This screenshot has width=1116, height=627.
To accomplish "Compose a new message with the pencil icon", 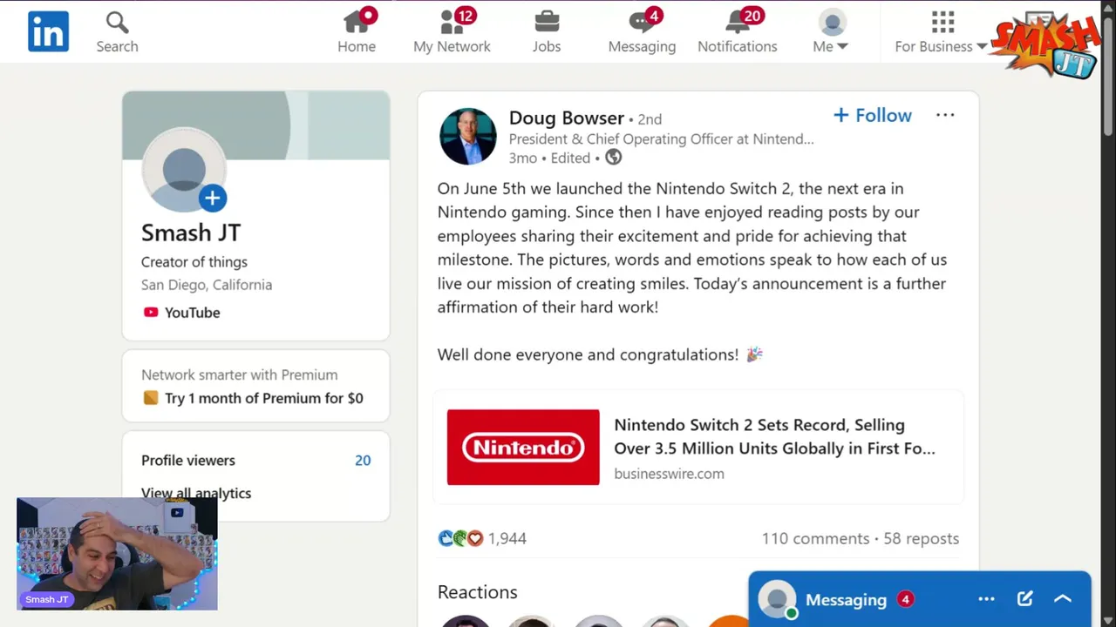I will tap(1024, 599).
